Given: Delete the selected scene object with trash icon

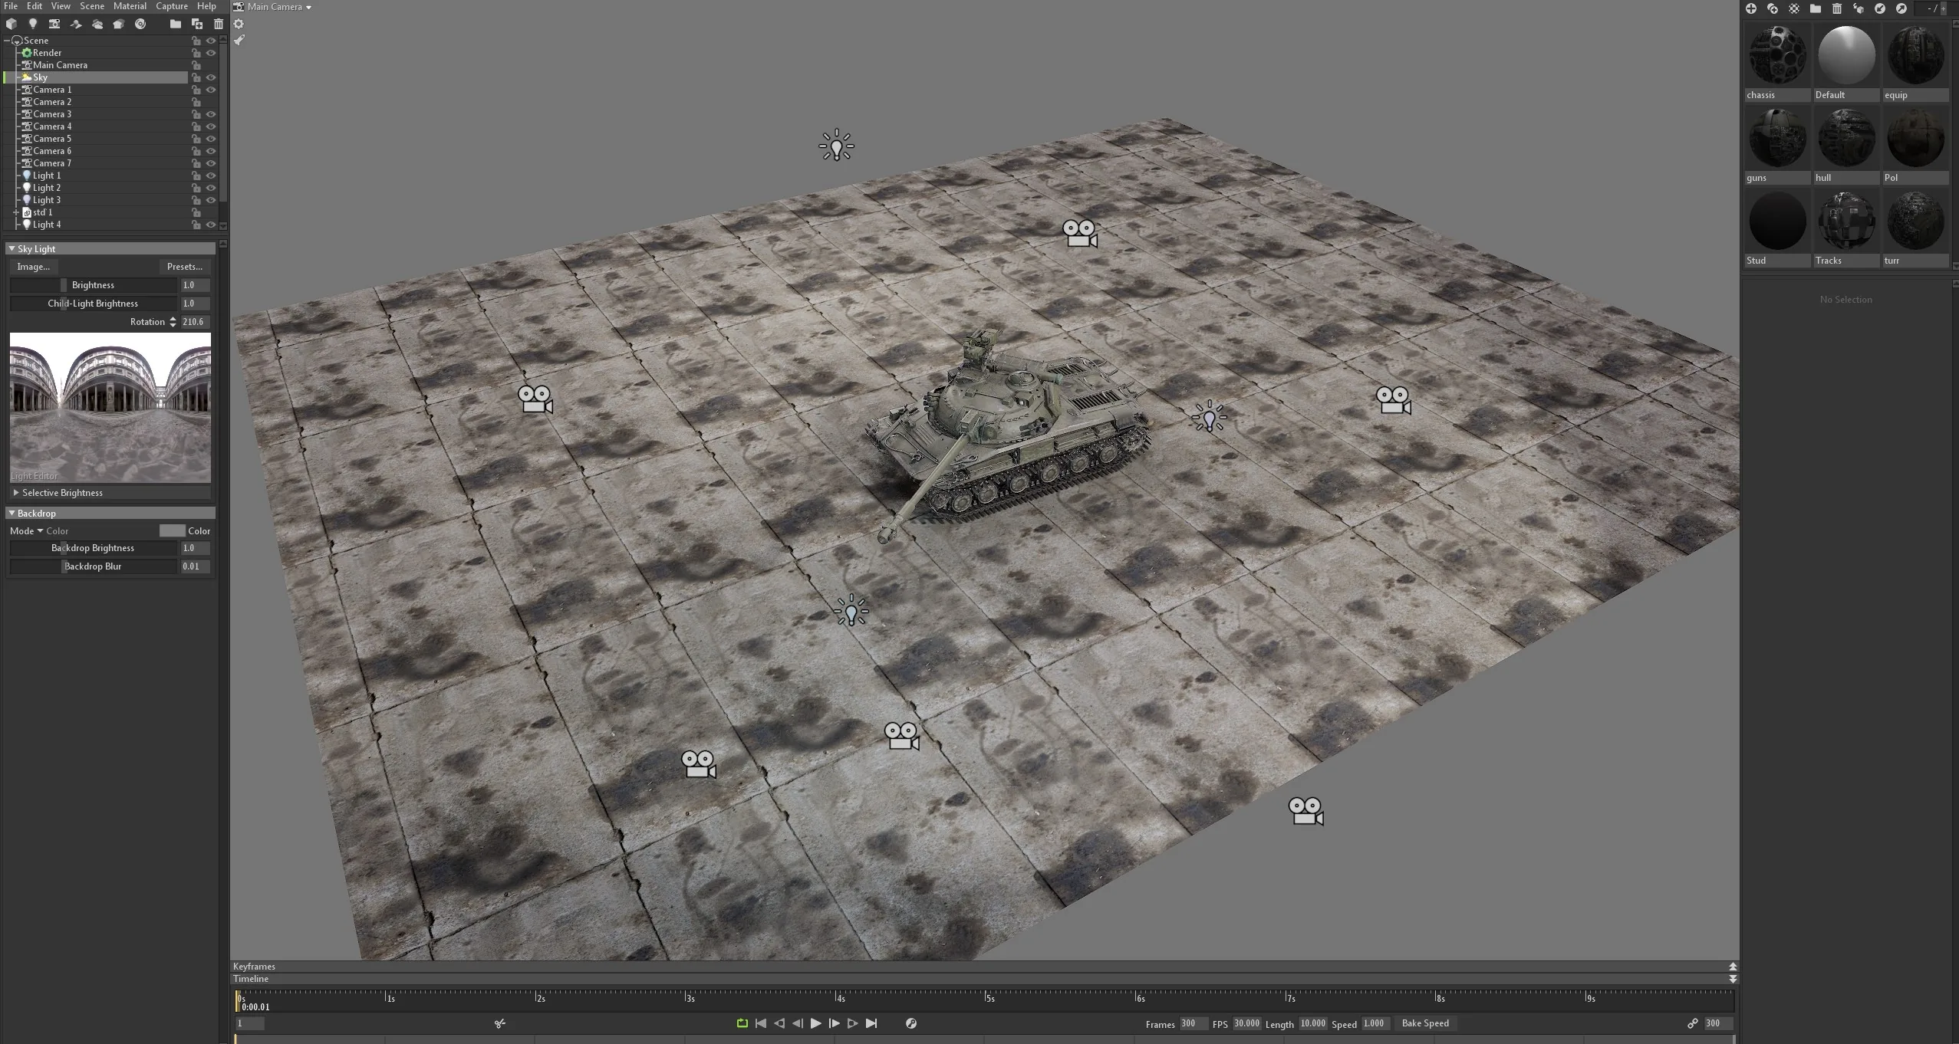Looking at the screenshot, I should [219, 24].
